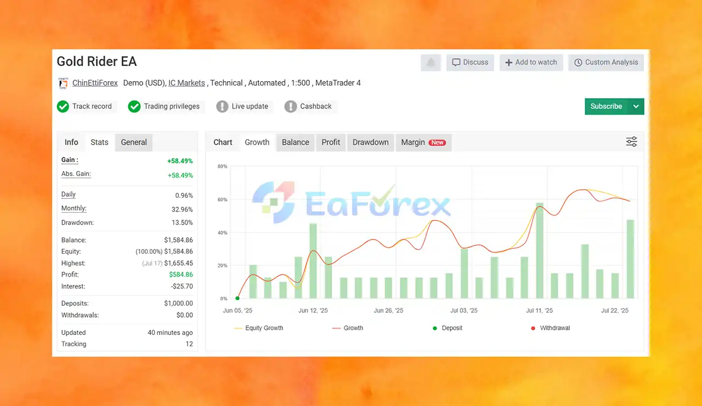Click the Live update exclamation icon
The image size is (702, 406).
[x=222, y=106]
